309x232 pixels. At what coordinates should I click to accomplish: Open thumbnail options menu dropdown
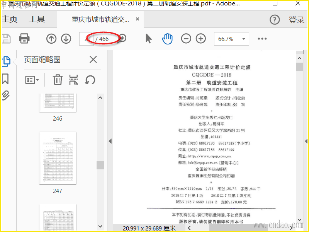click(x=32, y=80)
